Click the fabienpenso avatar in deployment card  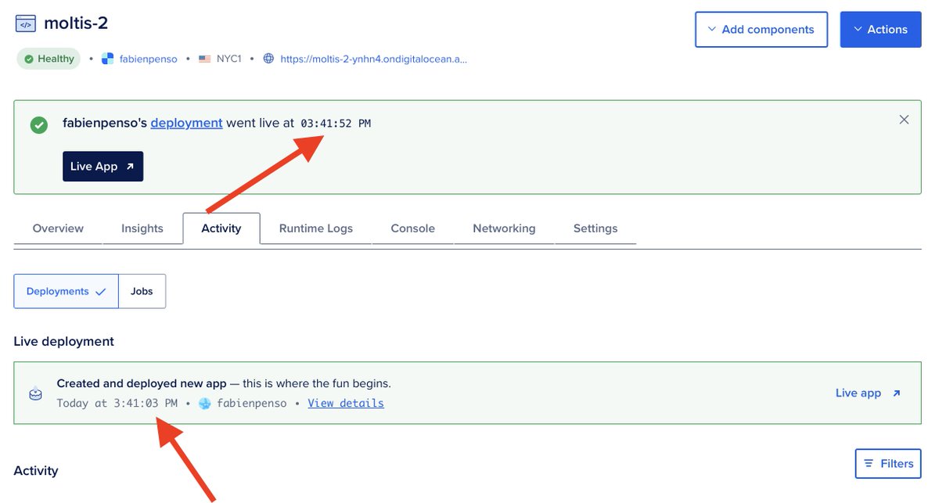tap(205, 404)
